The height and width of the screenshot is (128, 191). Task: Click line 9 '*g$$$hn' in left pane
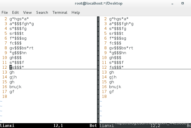coord(18,53)
